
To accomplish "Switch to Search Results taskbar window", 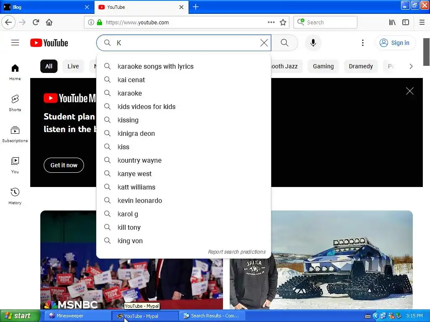I will coord(212,316).
